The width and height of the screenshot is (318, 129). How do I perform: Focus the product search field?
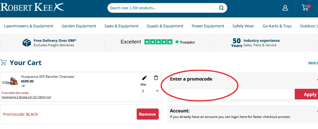click(163, 8)
